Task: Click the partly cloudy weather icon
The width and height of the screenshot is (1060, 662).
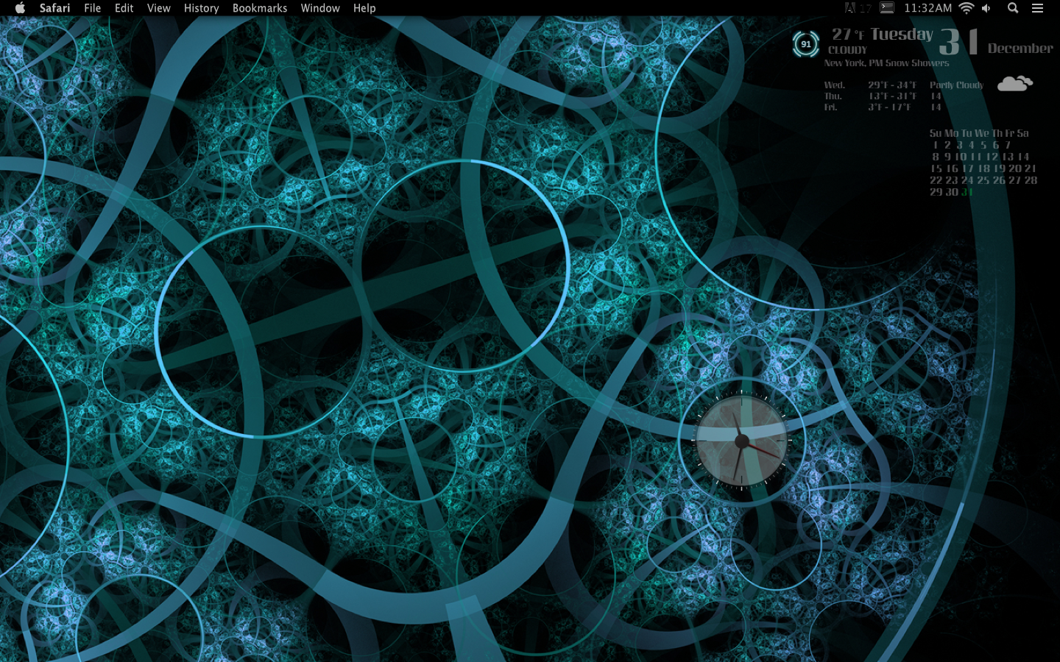Action: [x=1014, y=84]
